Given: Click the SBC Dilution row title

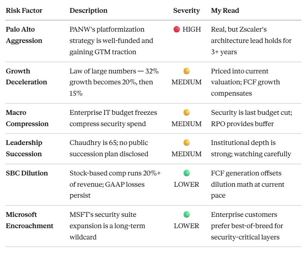Looking at the screenshot, I should pos(27,173).
